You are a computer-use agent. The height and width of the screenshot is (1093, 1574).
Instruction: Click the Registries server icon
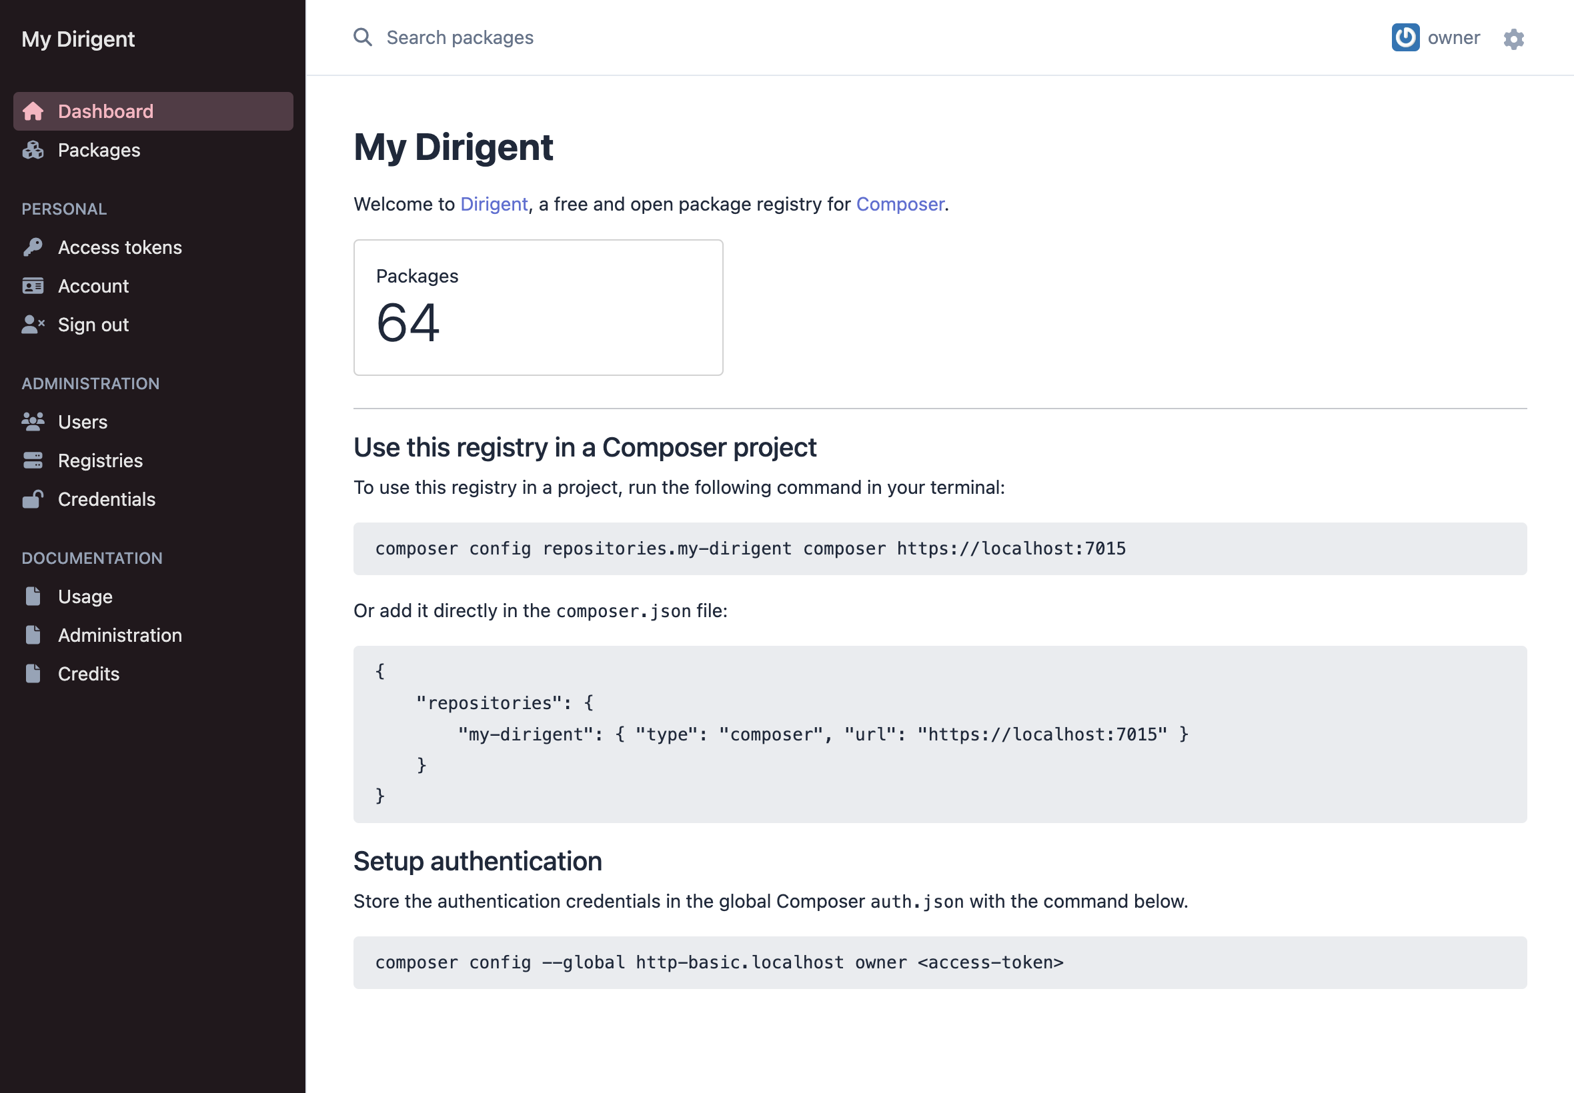point(33,459)
